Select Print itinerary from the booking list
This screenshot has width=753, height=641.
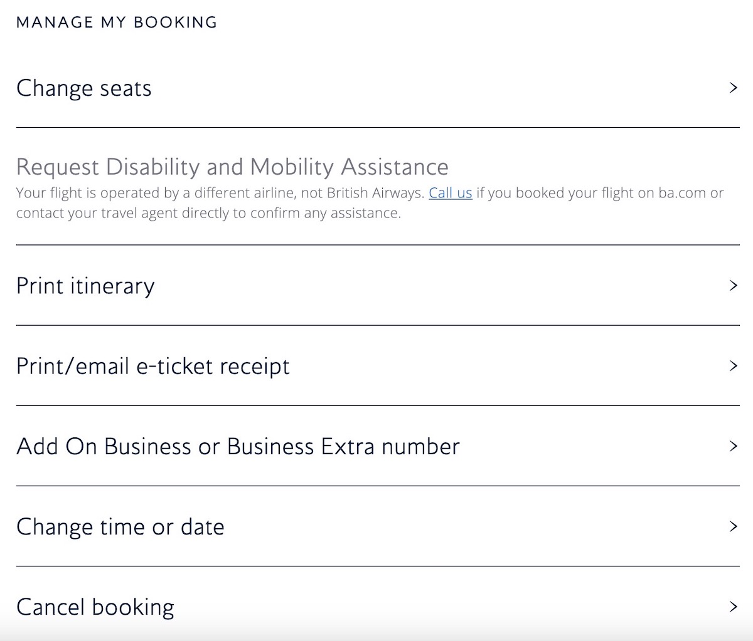tap(378, 286)
